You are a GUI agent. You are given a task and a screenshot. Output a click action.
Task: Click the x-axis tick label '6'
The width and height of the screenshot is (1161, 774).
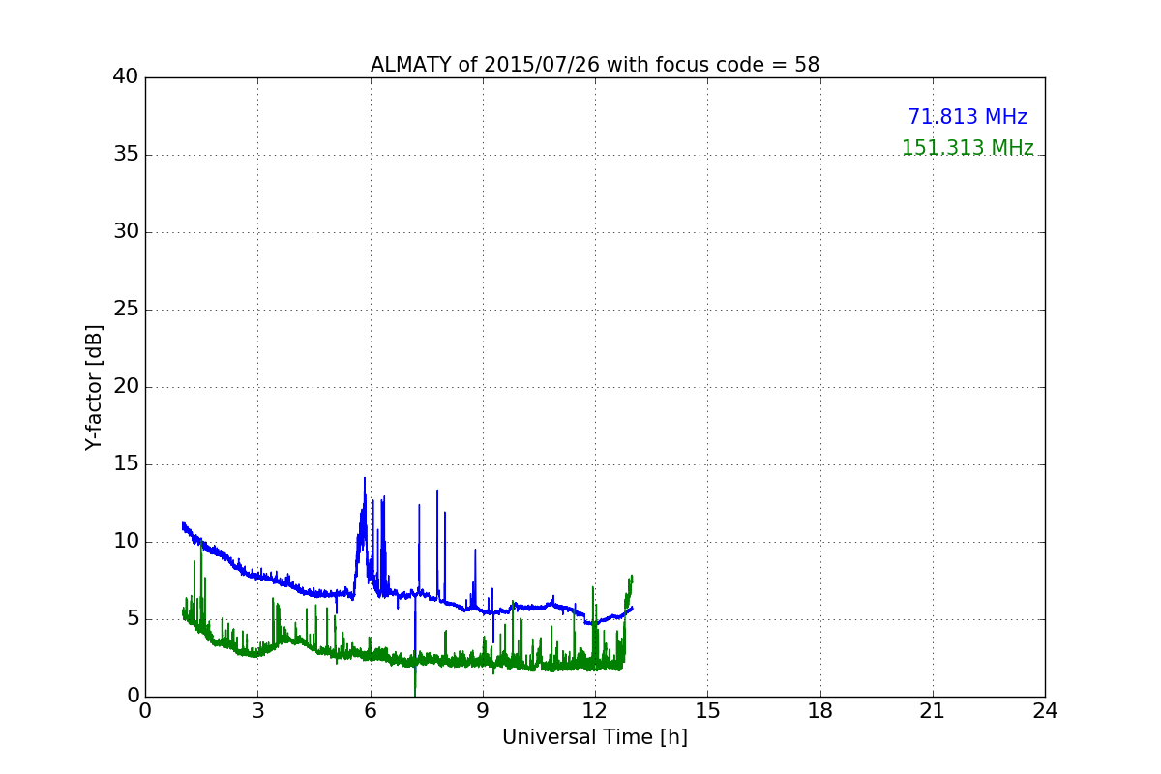pos(371,711)
